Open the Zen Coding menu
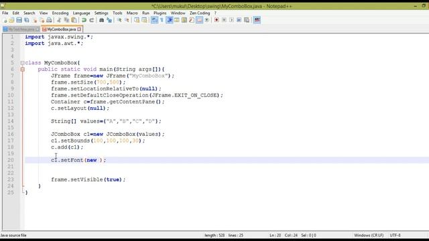The height and width of the screenshot is (241, 429). click(x=200, y=13)
